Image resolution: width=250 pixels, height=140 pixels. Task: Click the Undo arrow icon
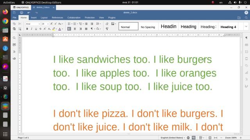(29, 12)
